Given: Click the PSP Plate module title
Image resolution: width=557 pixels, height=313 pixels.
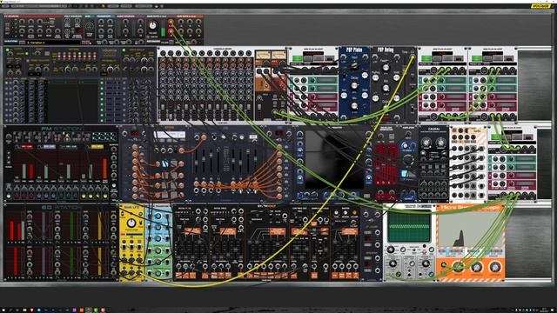Looking at the screenshot, I should [x=354, y=50].
